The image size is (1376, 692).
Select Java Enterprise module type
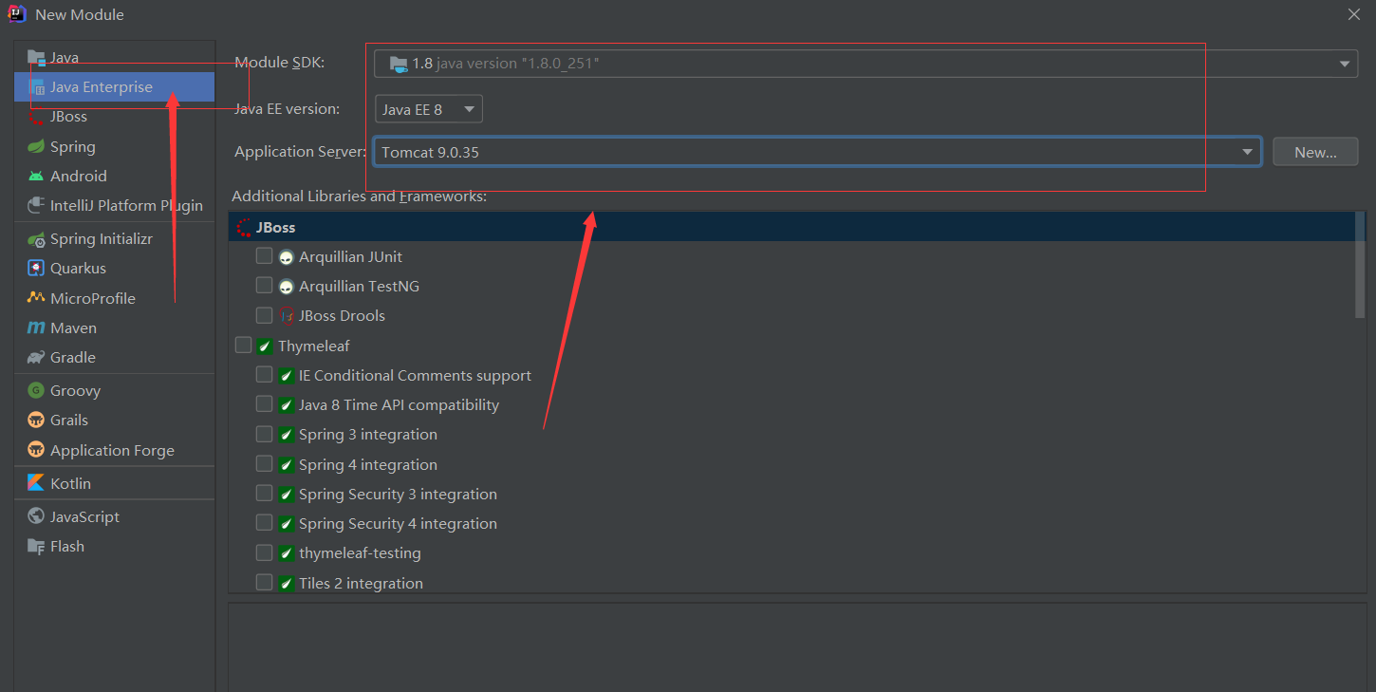pos(114,87)
